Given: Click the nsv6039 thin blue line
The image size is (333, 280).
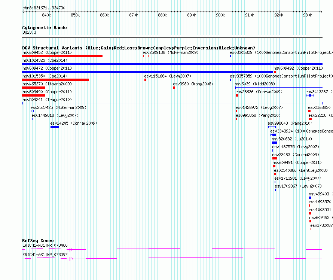Looking at the screenshot, I should pos(279,87).
